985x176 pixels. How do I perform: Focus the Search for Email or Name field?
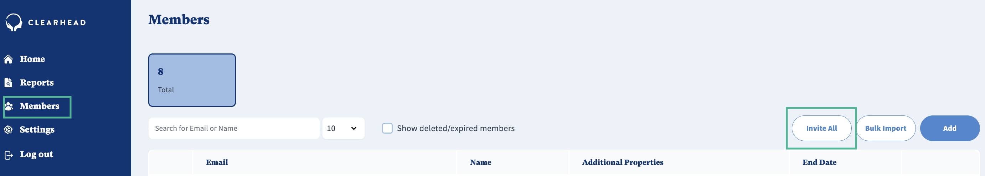tap(233, 128)
